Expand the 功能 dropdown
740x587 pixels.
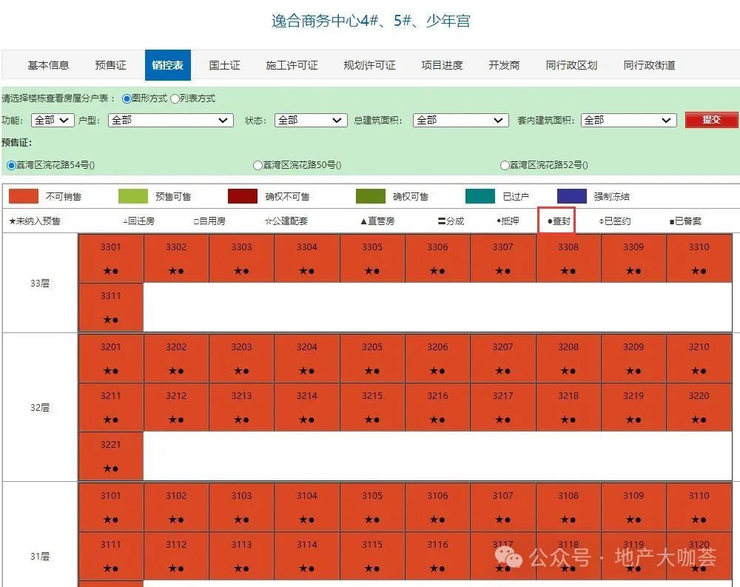53,121
